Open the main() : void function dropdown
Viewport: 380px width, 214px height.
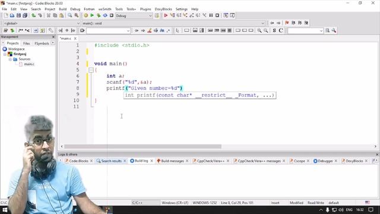click(173, 23)
